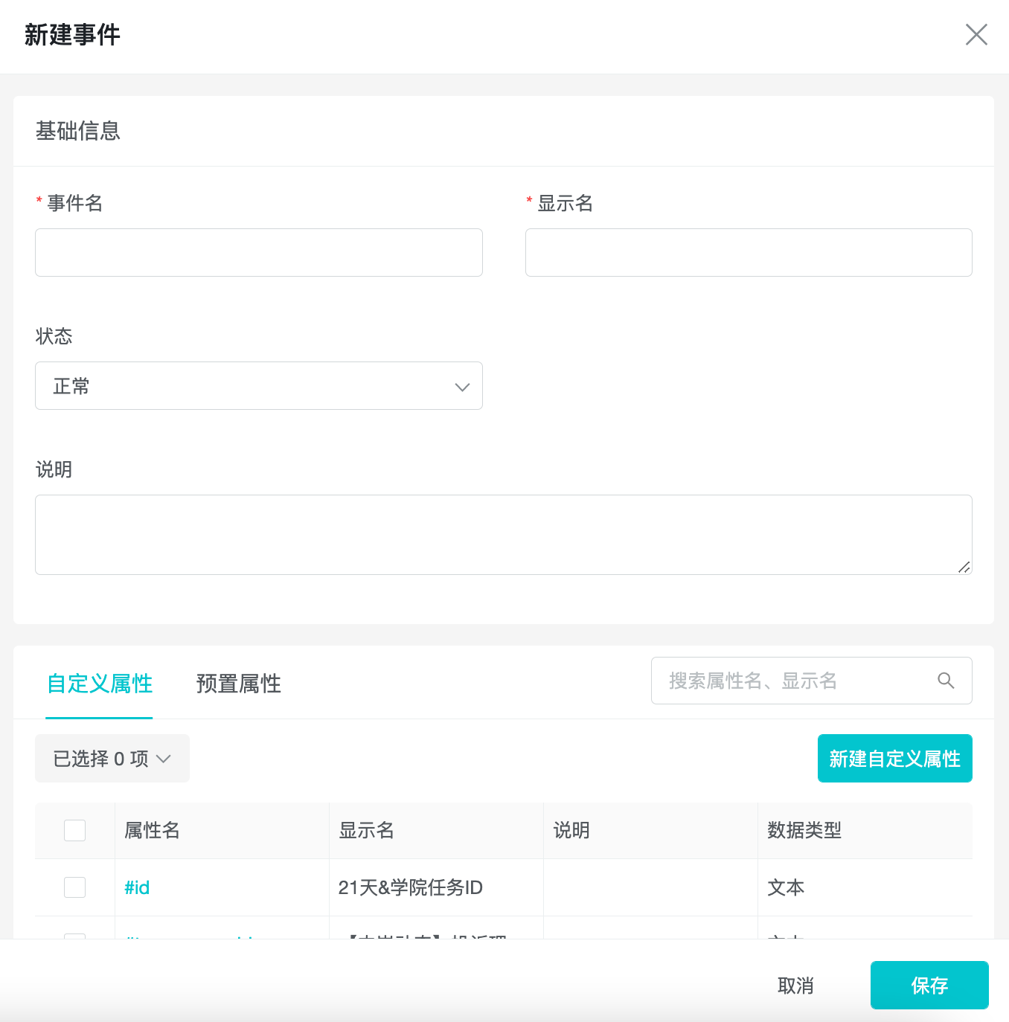Image resolution: width=1009 pixels, height=1022 pixels.
Task: Check the checkbox on the #id row
Action: click(x=74, y=887)
